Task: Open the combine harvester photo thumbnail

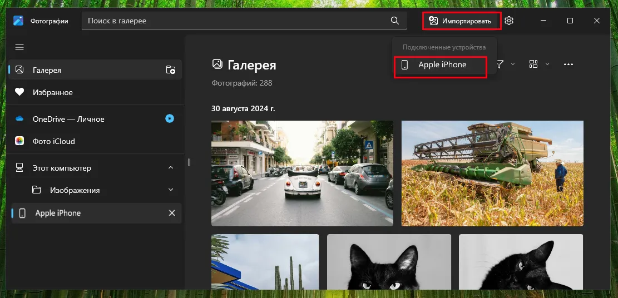Action: point(492,173)
